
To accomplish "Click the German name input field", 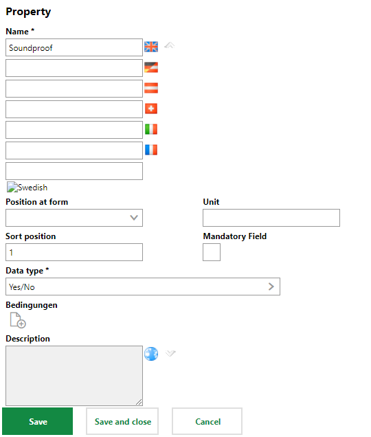I will tap(74, 68).
